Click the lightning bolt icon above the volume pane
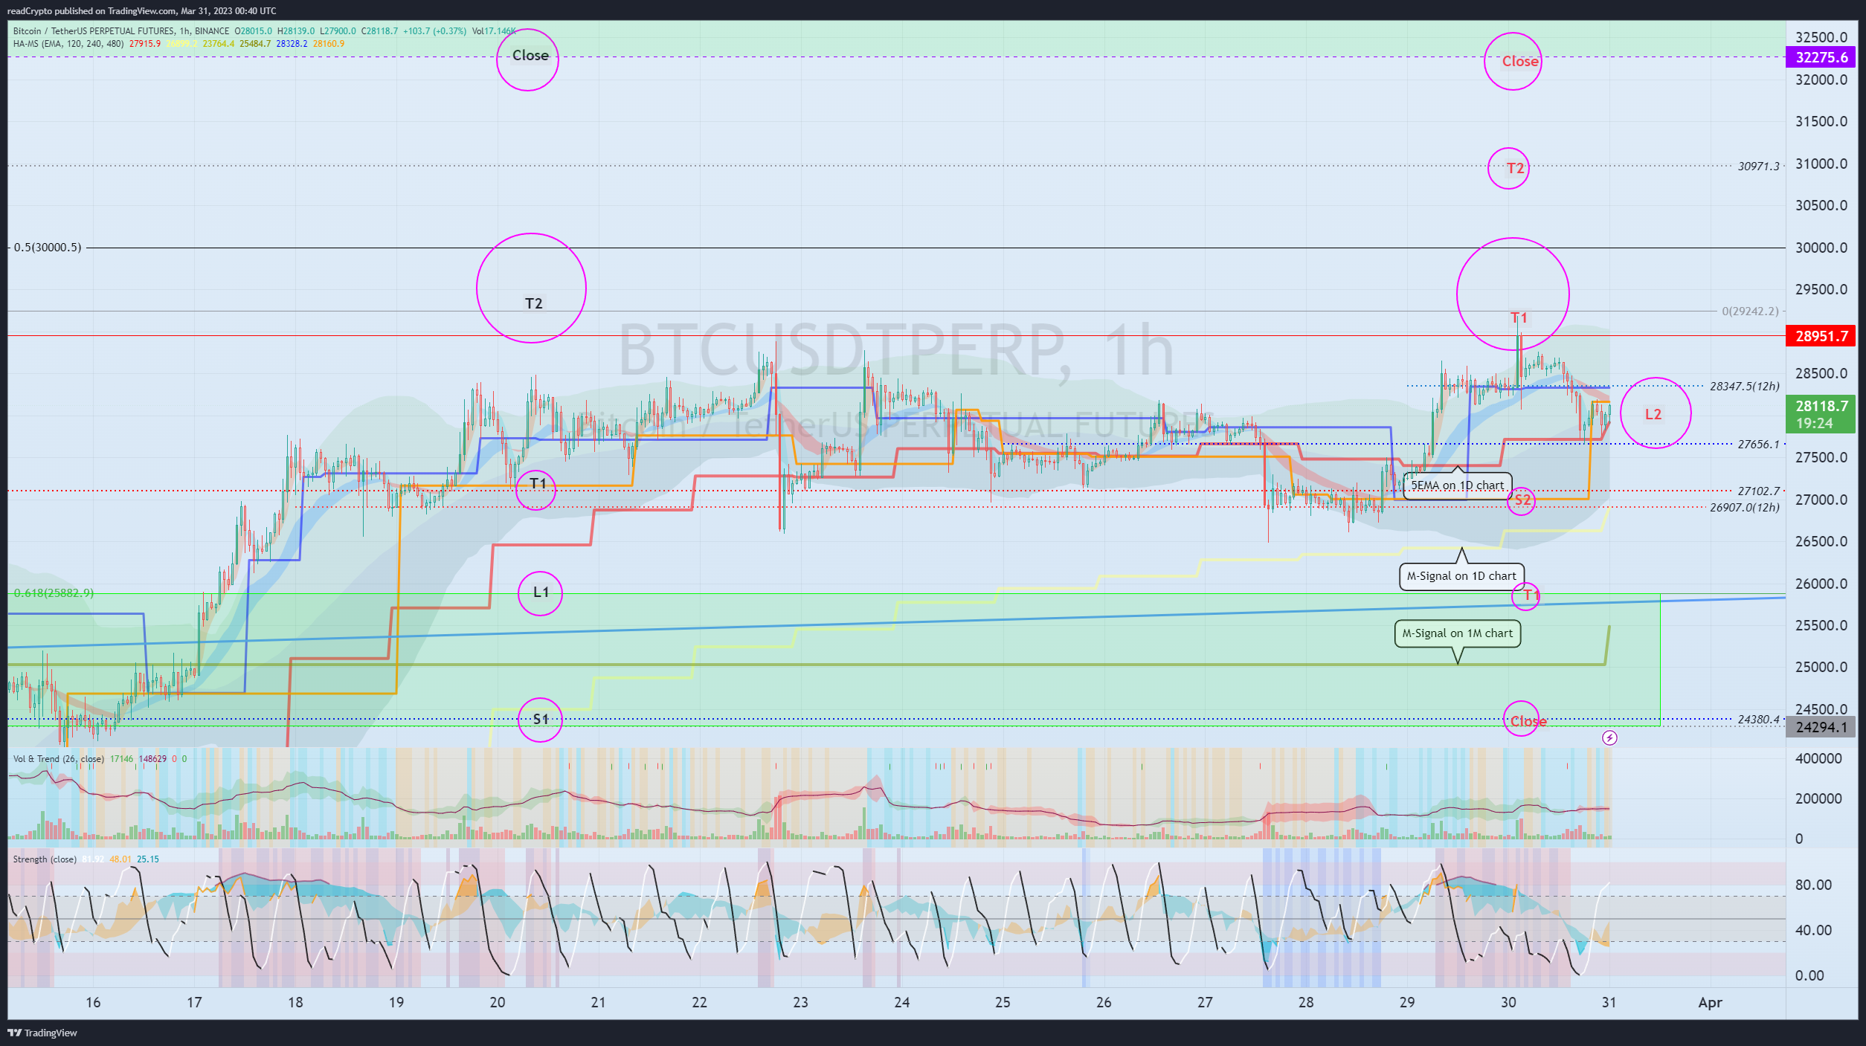The width and height of the screenshot is (1866, 1046). [x=1609, y=737]
